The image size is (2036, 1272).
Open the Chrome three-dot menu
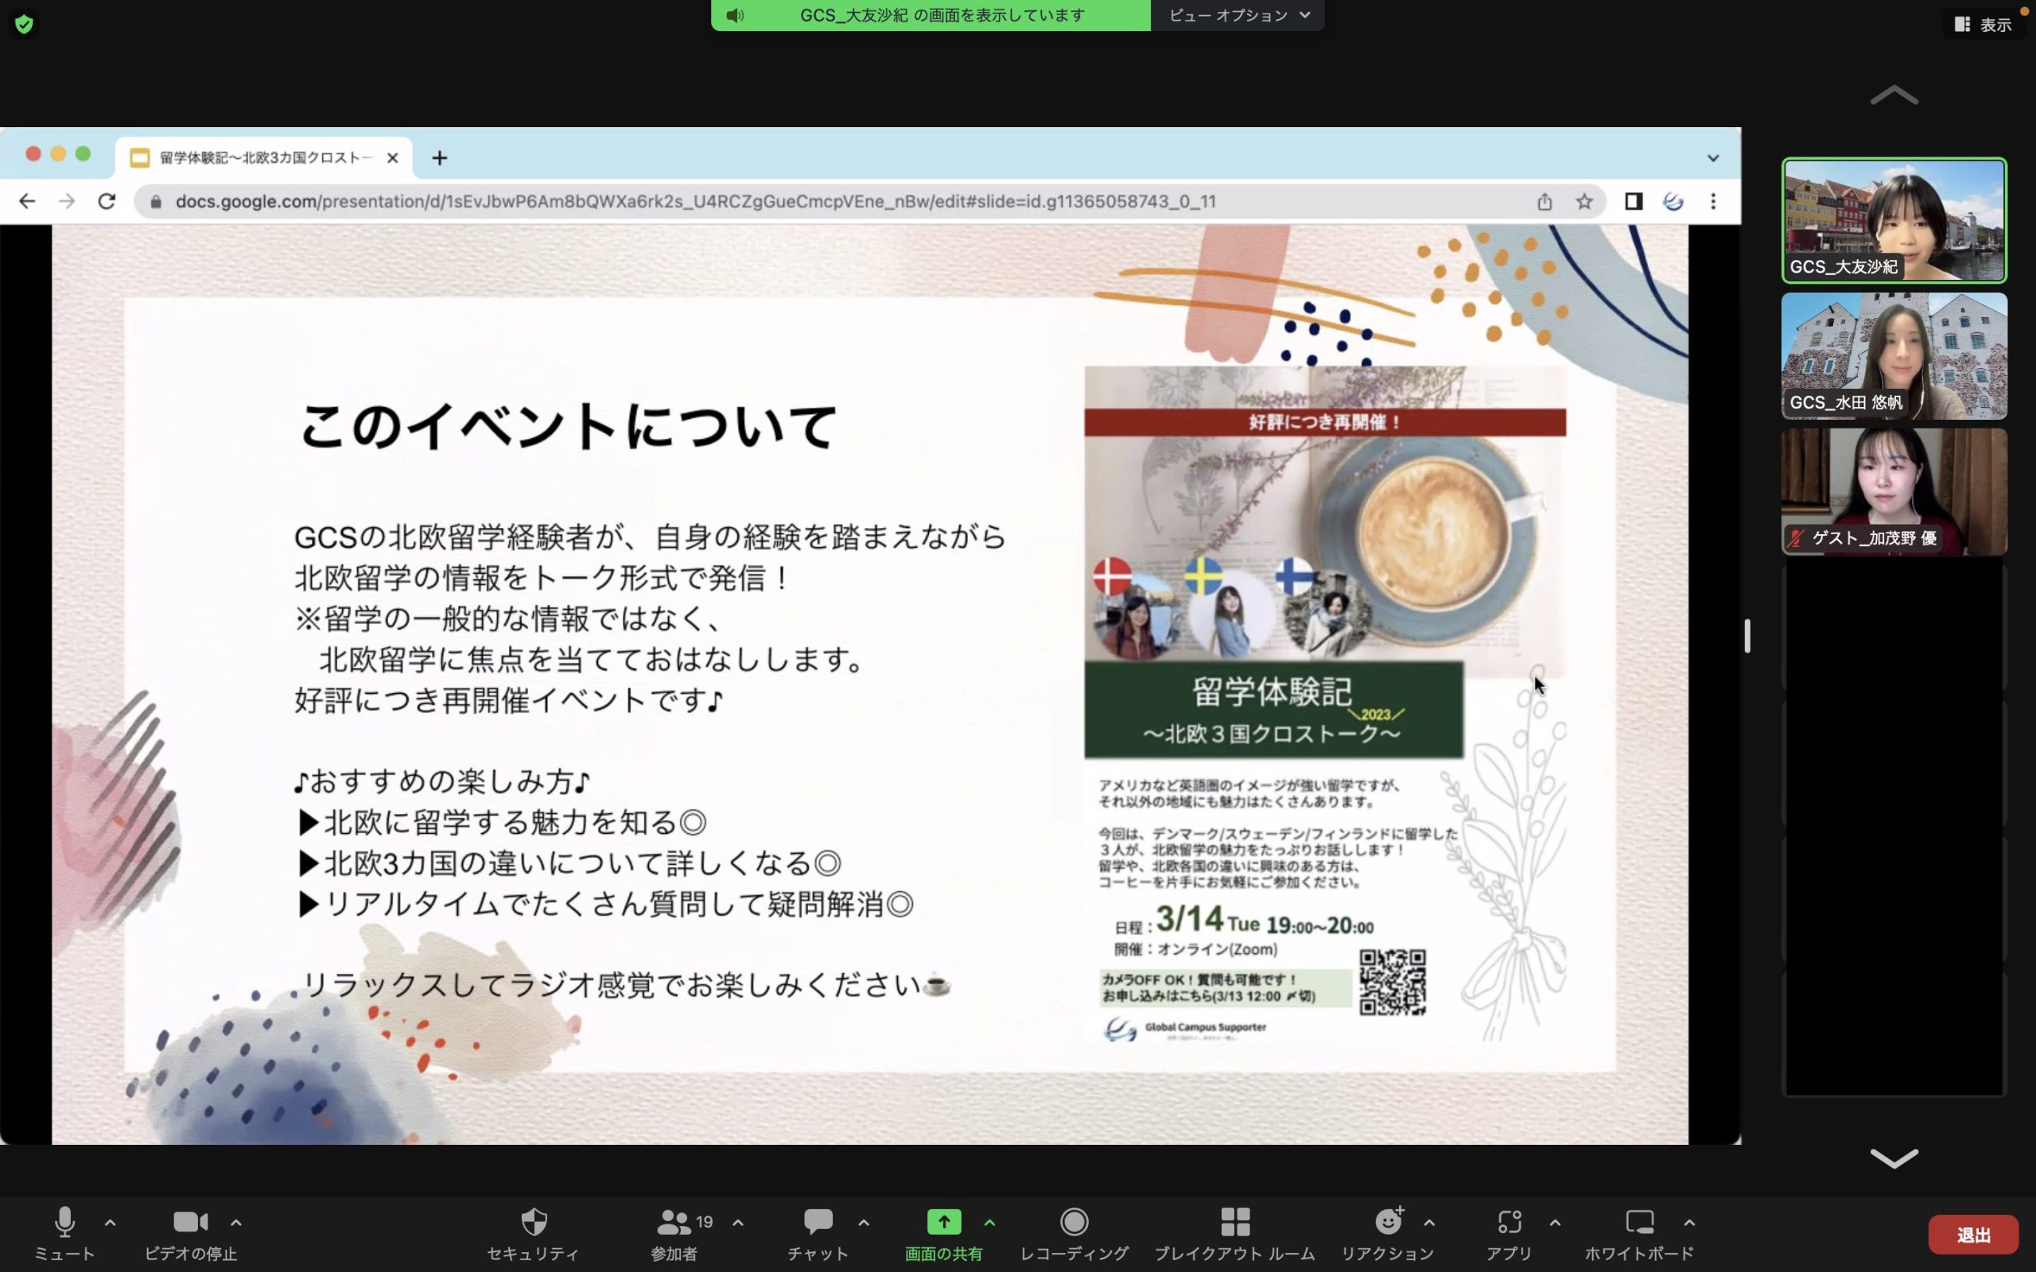click(x=1713, y=201)
